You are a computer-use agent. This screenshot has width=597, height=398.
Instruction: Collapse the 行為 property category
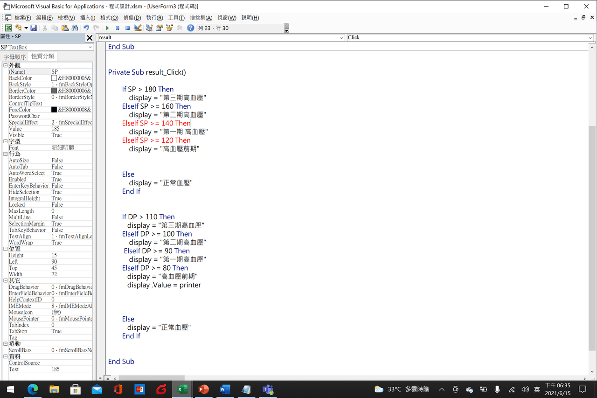[x=6, y=154]
